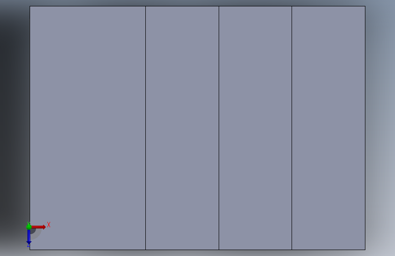Pick the first internal vertical edge from left
The height and width of the screenshot is (256, 395).
tap(146, 128)
